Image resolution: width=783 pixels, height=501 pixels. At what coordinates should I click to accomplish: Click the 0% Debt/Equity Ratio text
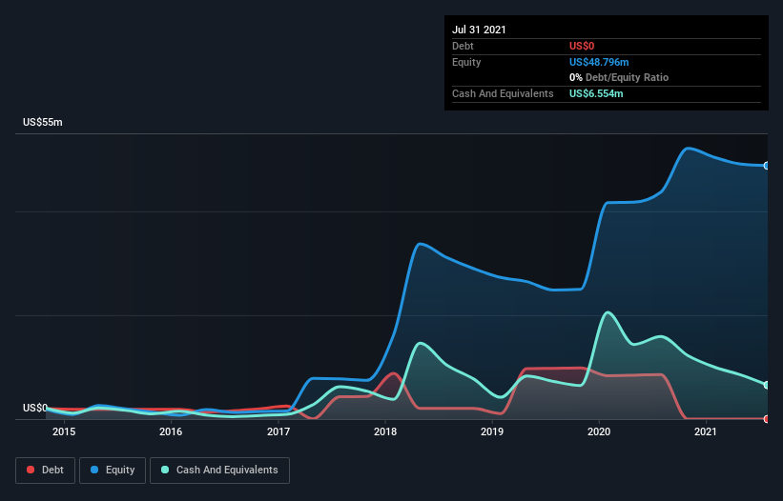(619, 78)
